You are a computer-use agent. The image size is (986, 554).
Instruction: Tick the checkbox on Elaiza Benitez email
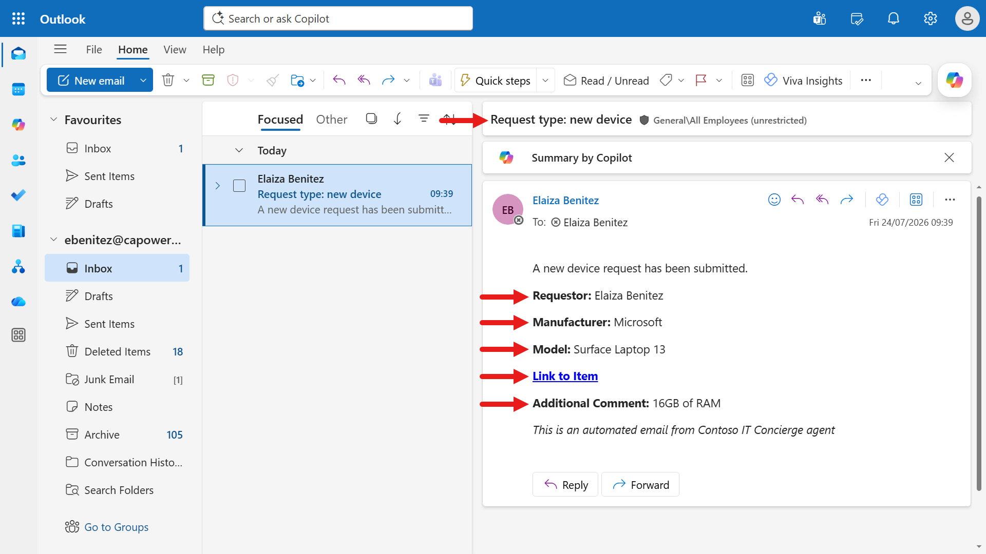point(239,186)
